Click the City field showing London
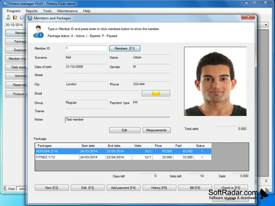275x206 pixels. click(86, 84)
